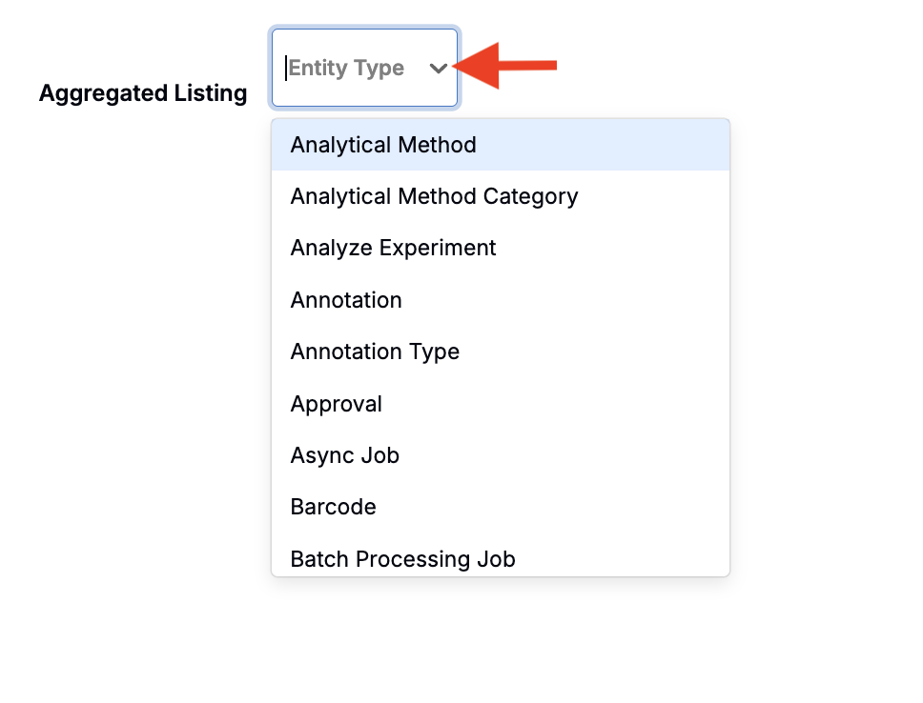Select the Annotation option
923x703 pixels.
point(501,300)
